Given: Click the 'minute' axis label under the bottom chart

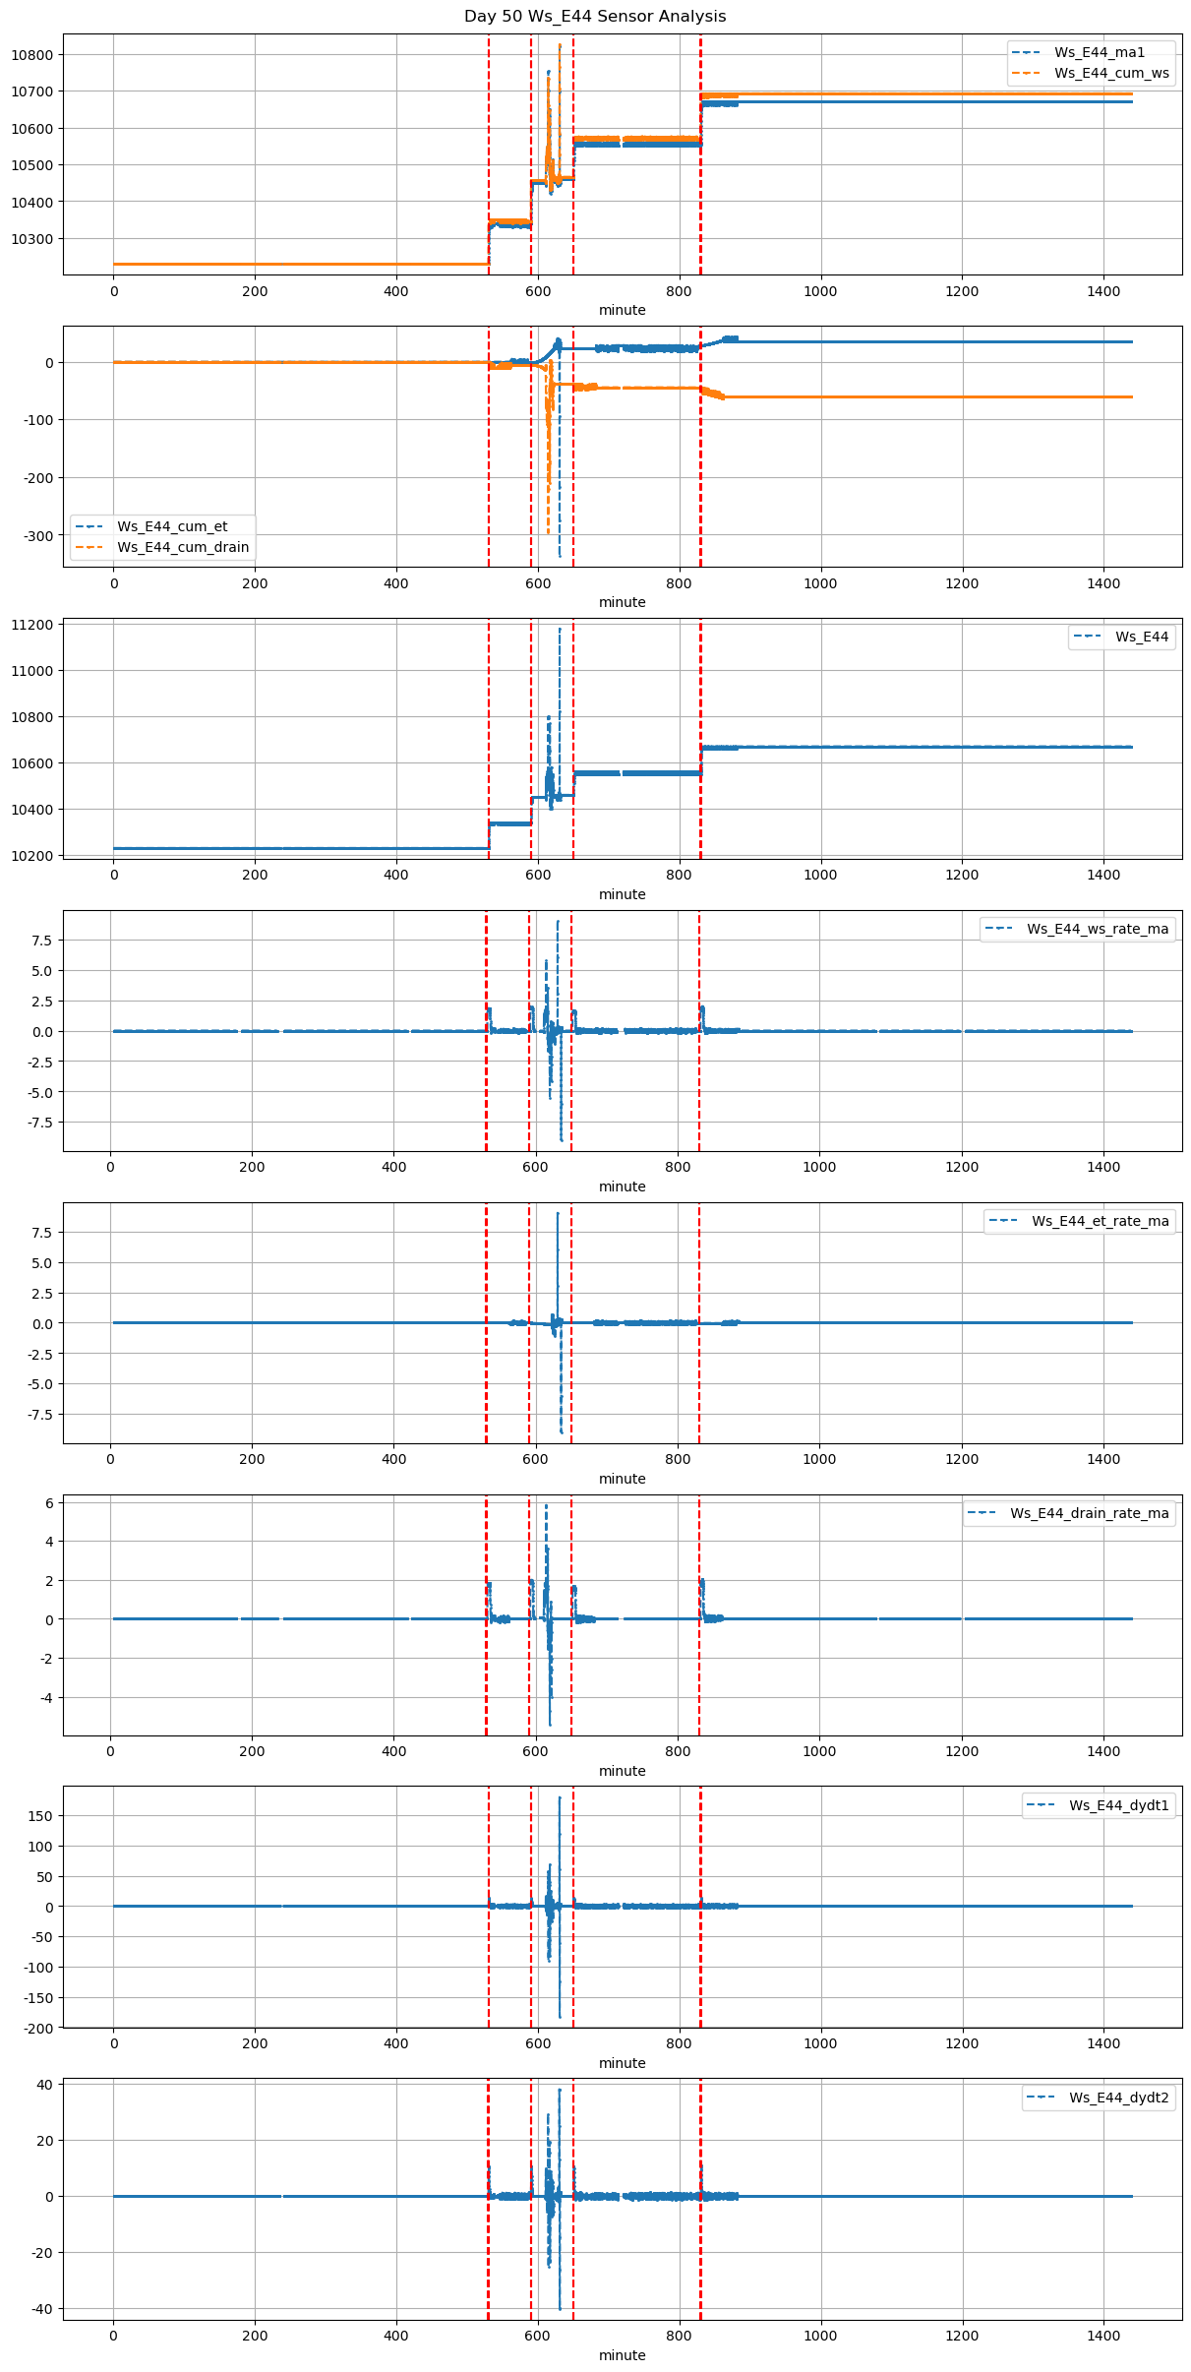Looking at the screenshot, I should tap(622, 2355).
